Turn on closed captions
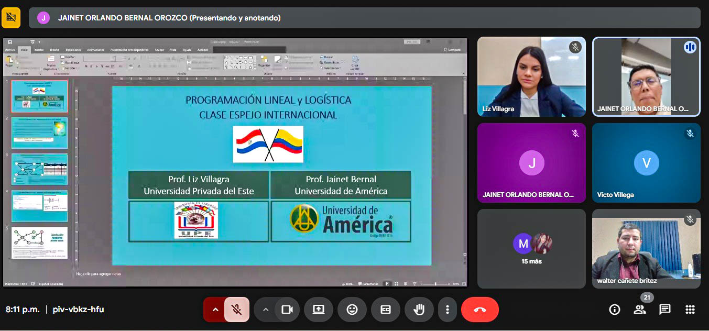The height and width of the screenshot is (331, 709). tap(386, 310)
